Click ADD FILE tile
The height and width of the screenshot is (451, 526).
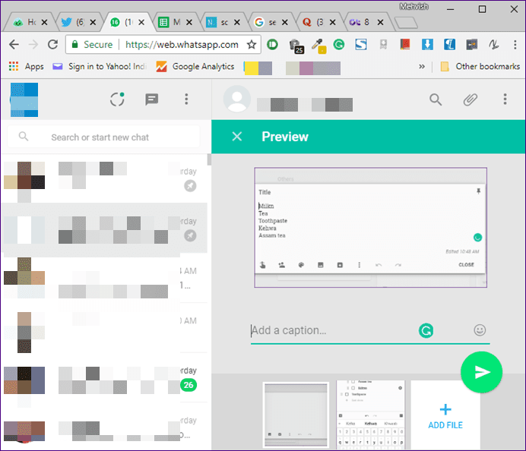pyautogui.click(x=445, y=416)
